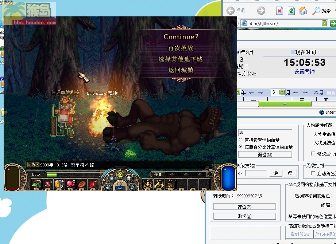Use the green leaf item in slot 1
The width and height of the screenshot is (336, 244).
click(x=36, y=184)
